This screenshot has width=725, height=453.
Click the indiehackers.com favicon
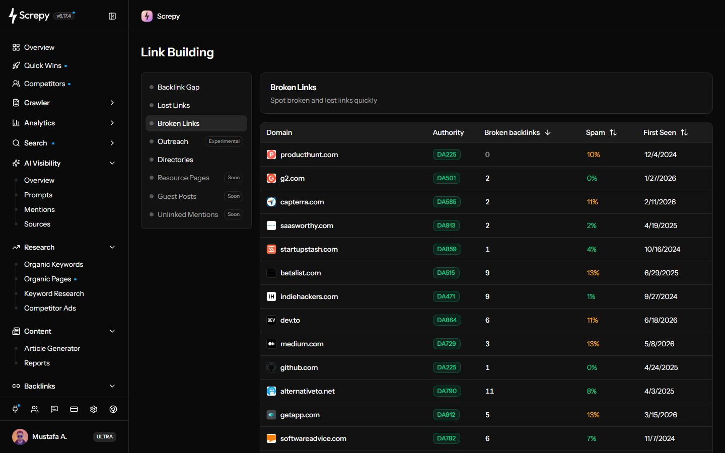(x=271, y=296)
